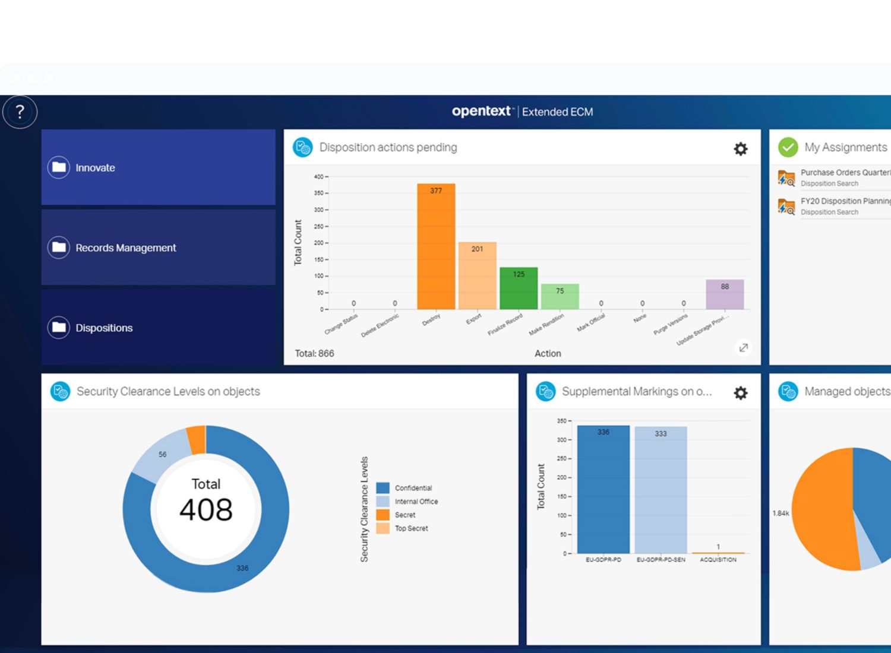Viewport: 891px width, 653px height.
Task: Select the EU-GDPR-PD bar in Supplemental Markings
Action: point(603,490)
